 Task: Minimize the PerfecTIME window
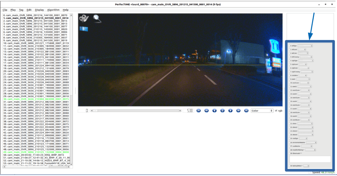coord(319,4)
